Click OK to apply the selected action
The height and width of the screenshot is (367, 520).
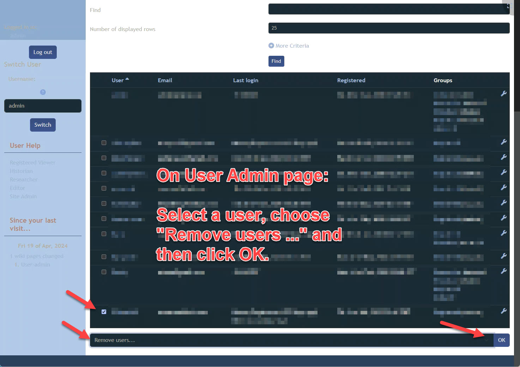click(501, 340)
